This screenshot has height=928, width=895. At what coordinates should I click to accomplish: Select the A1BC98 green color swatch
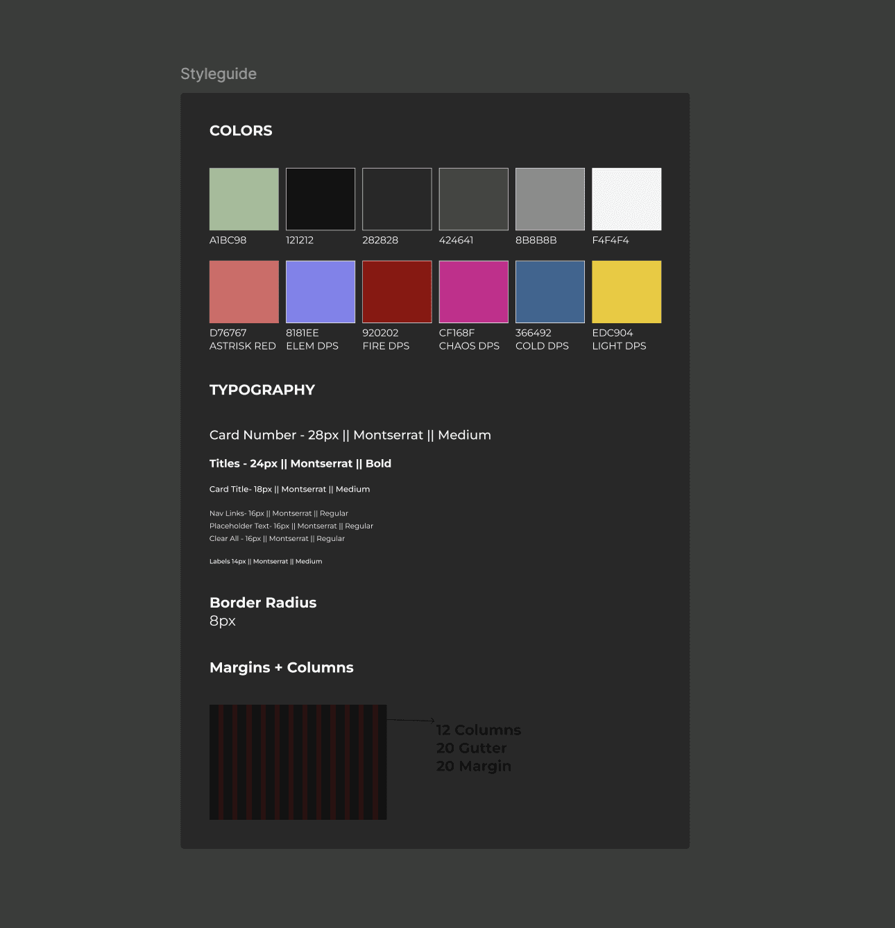point(244,199)
